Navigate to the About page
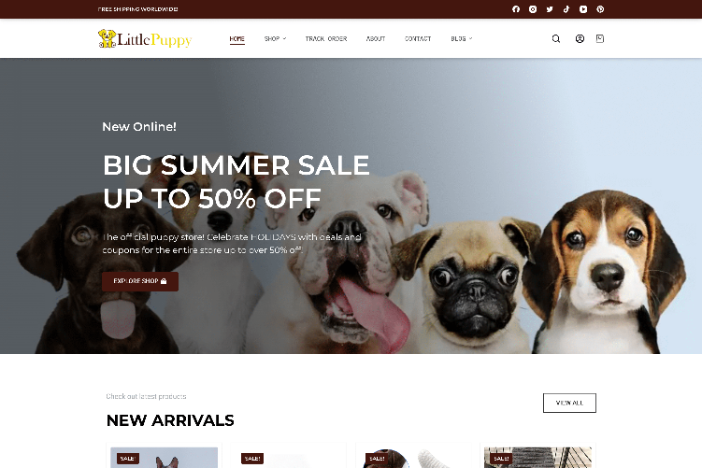This screenshot has width=702, height=468. (x=375, y=38)
